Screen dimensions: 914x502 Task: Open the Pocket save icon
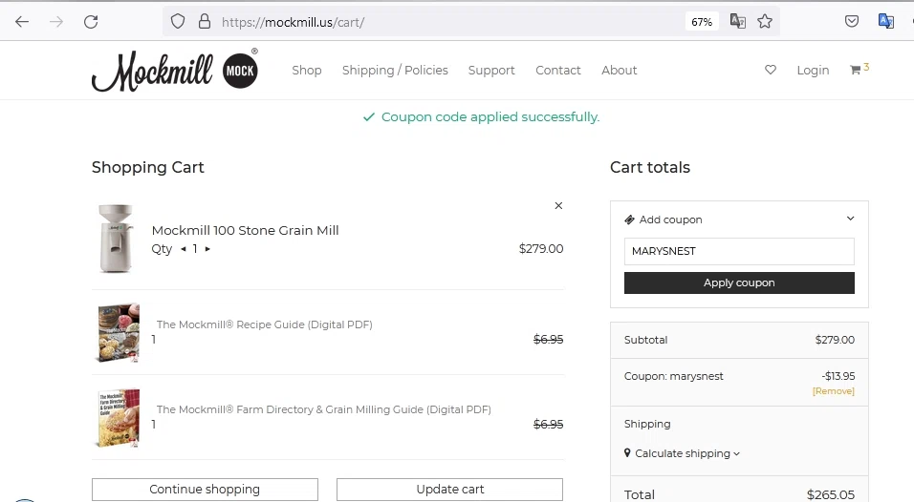click(x=852, y=22)
